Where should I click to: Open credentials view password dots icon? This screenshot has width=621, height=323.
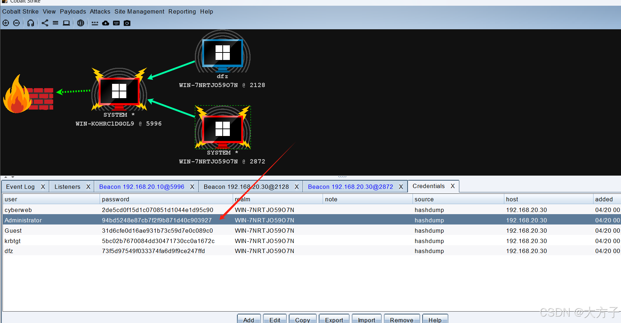[x=95, y=23]
